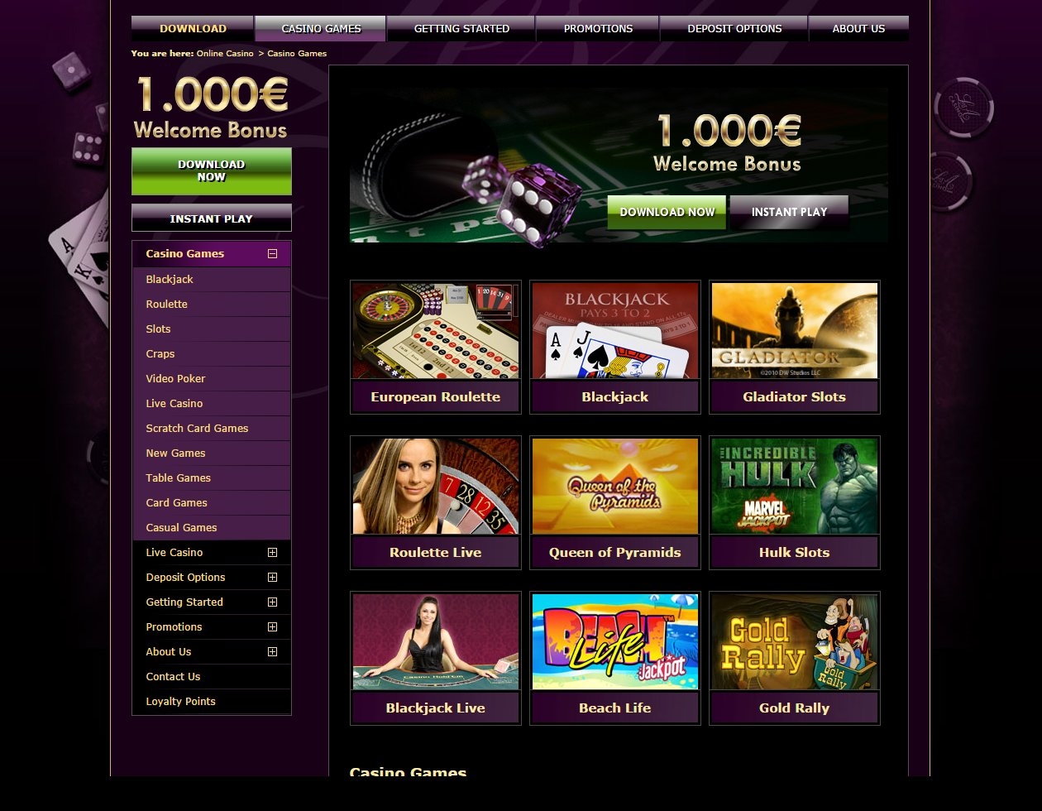Expand the Promotions sidebar plus icon
The height and width of the screenshot is (811, 1042).
(x=272, y=626)
